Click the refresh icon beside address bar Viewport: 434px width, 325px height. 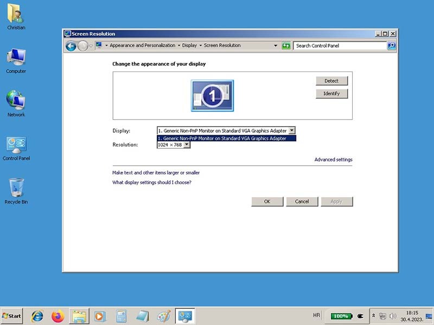[286, 46]
